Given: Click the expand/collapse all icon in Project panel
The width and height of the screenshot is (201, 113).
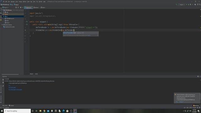Looking at the screenshot, I should pos(18,8).
